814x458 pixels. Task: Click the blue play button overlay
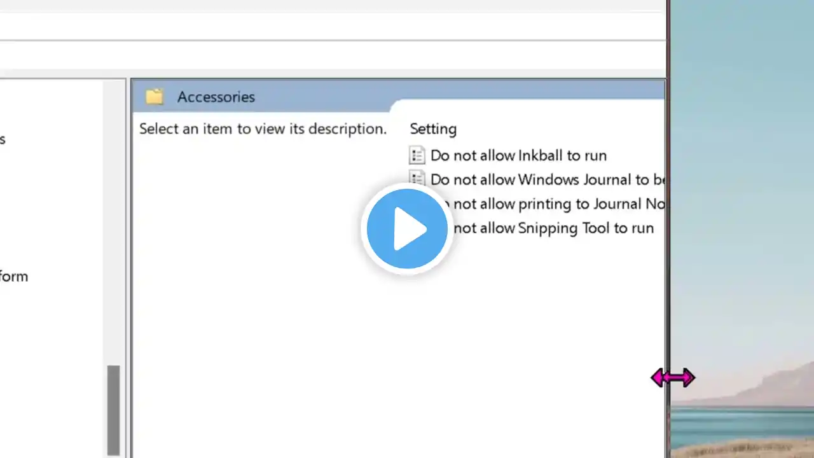407,228
